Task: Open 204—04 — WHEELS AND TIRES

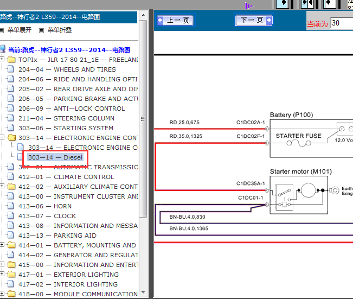Action: click(67, 69)
